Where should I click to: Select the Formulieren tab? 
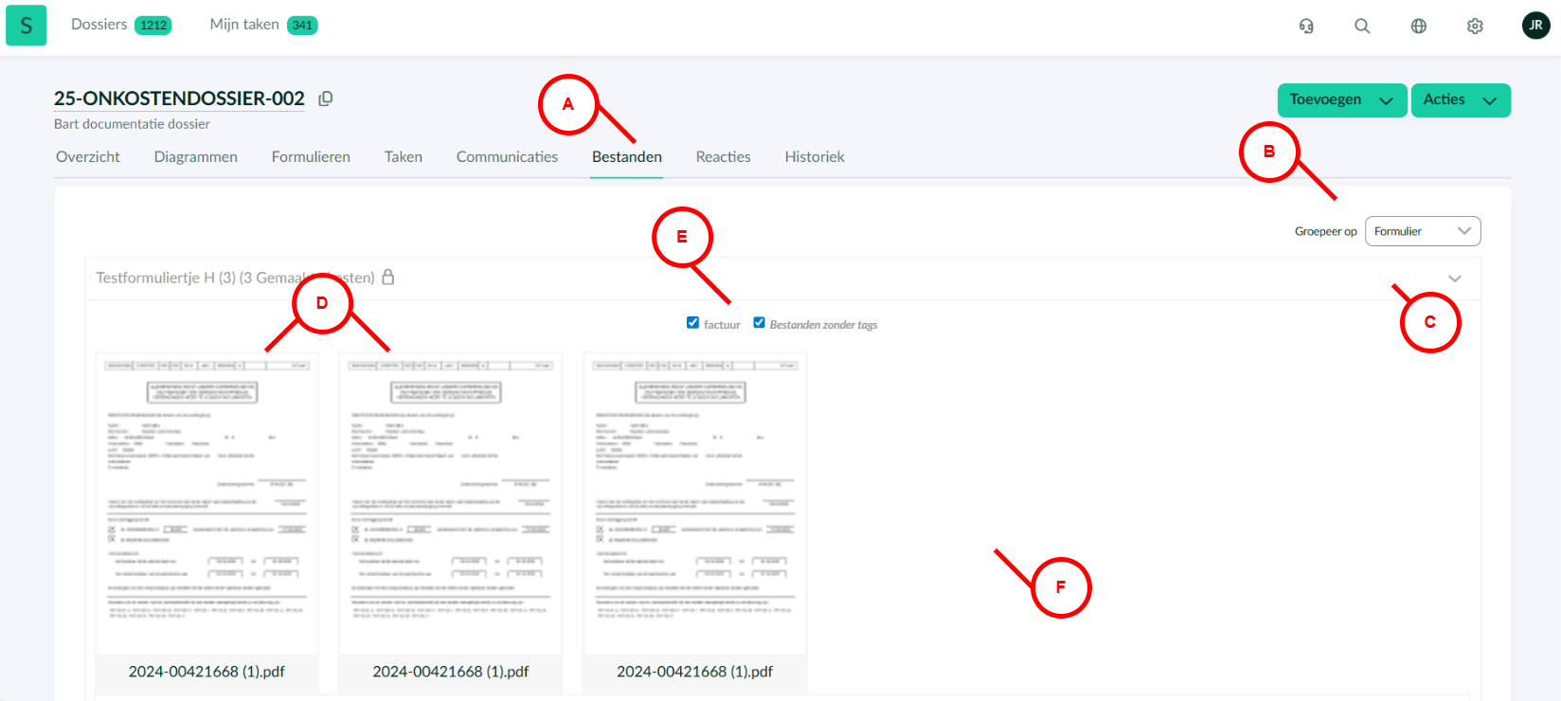pos(311,157)
